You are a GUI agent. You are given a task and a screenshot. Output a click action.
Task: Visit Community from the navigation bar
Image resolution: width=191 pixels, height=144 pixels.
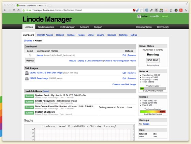[163, 27]
